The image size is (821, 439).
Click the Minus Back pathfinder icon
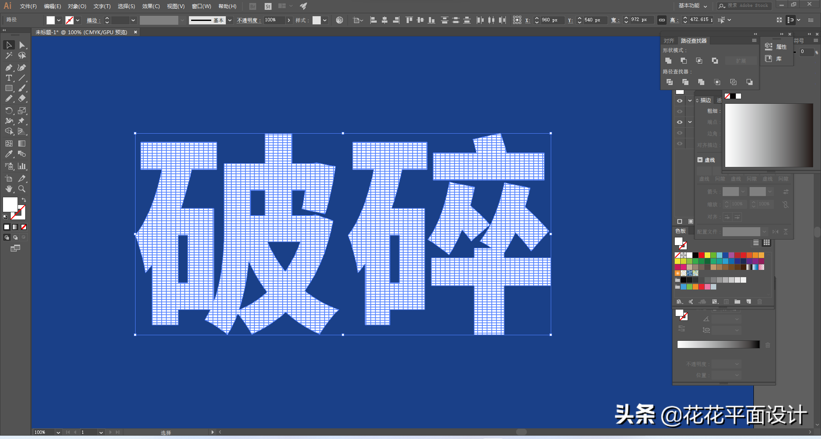750,82
